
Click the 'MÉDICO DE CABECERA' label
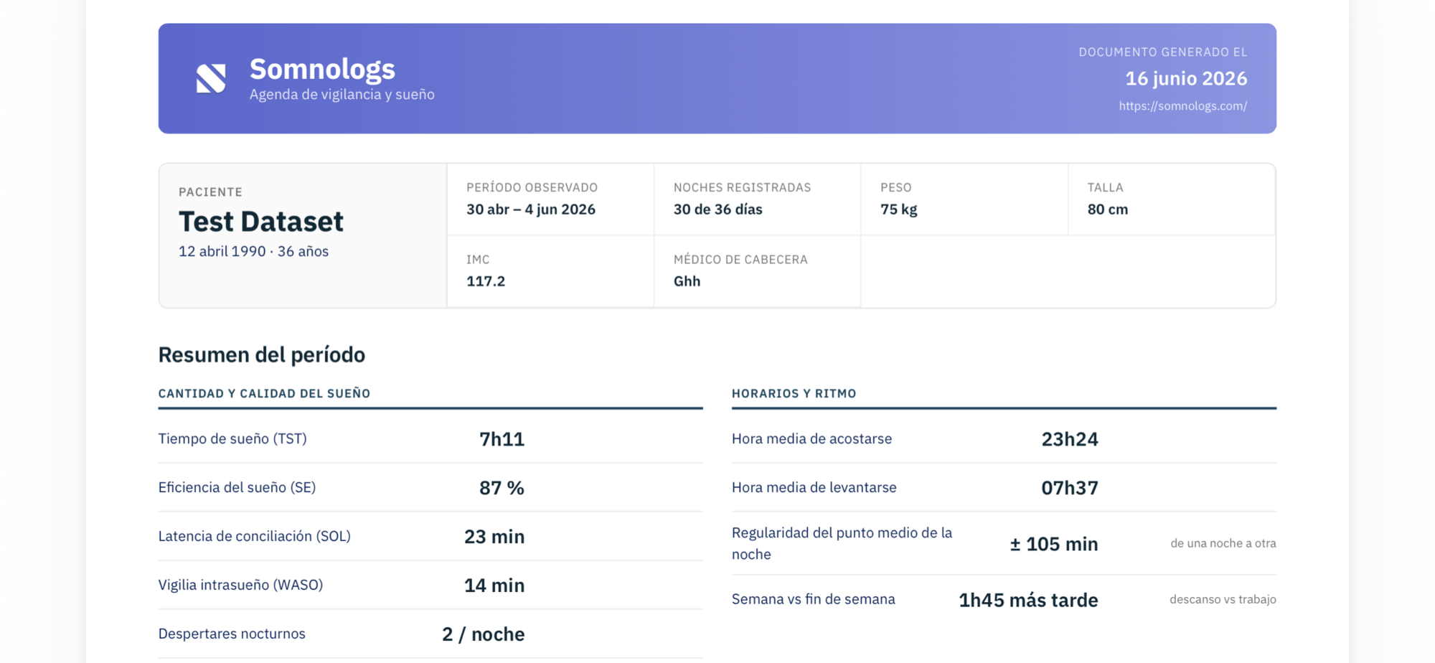click(740, 259)
